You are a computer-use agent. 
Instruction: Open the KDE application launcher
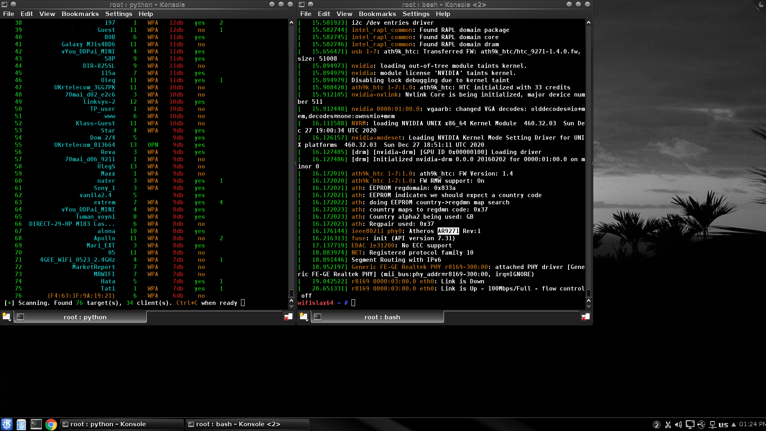7,424
